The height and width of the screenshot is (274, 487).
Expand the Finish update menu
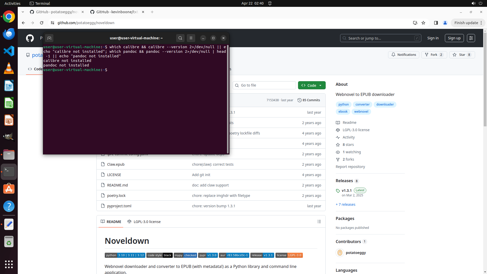pyautogui.click(x=468, y=23)
